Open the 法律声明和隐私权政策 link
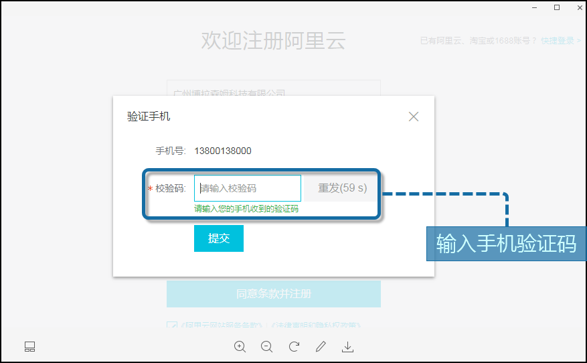The width and height of the screenshot is (587, 363). (315, 326)
